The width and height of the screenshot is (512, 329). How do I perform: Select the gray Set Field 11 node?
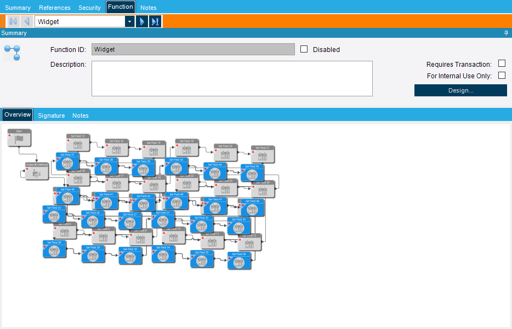212,241
